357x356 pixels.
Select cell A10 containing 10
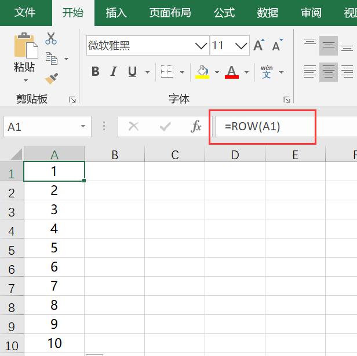54,343
